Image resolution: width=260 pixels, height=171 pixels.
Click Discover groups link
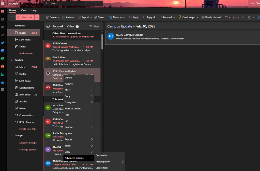click(x=28, y=143)
